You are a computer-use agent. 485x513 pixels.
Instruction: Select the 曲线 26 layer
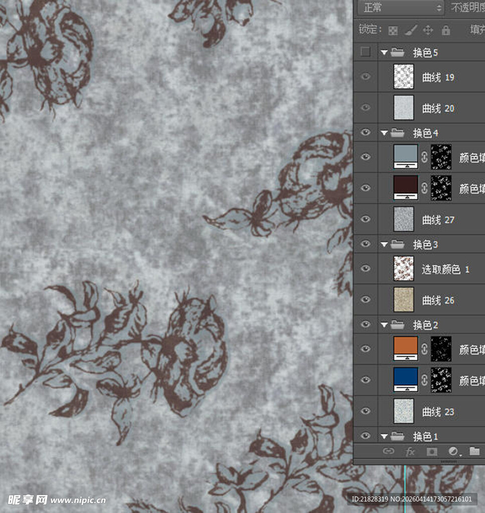click(x=438, y=300)
